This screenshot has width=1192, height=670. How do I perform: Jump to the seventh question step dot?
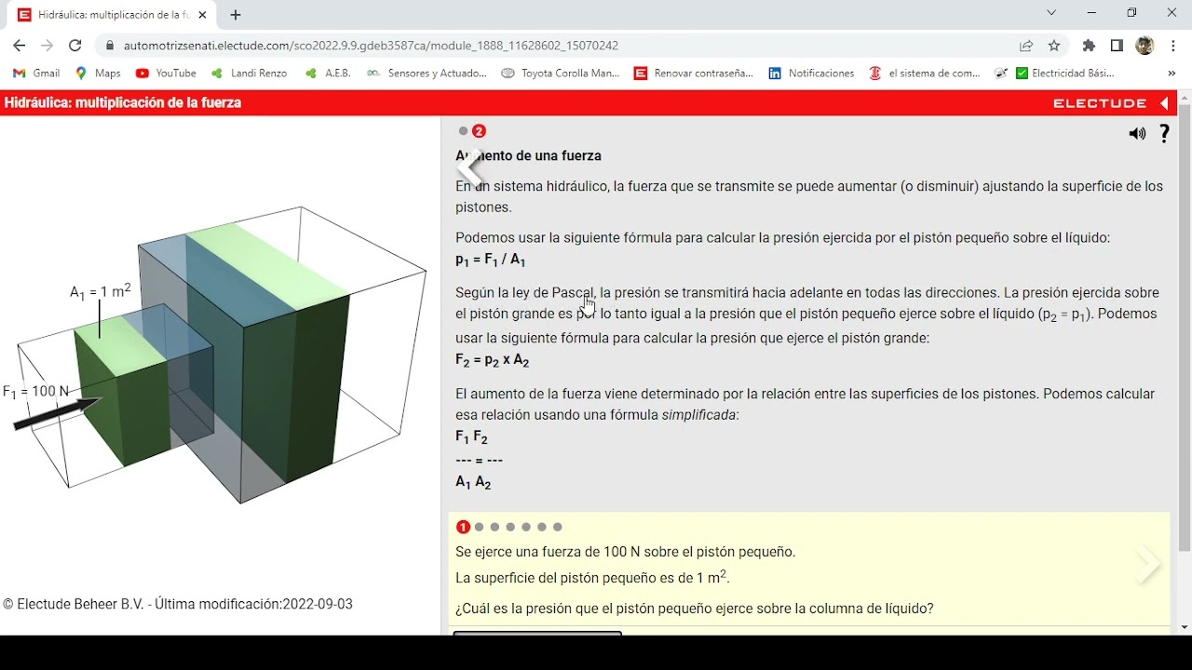coord(558,527)
